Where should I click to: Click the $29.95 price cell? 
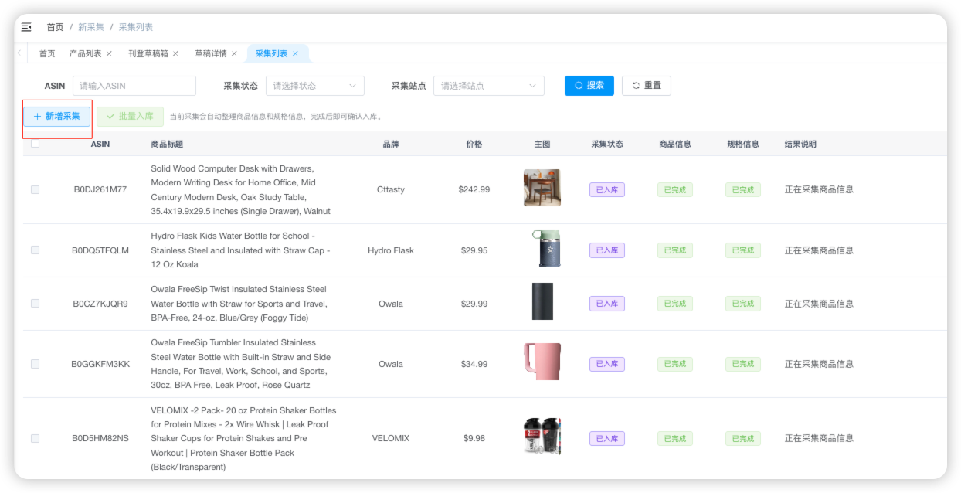tap(474, 250)
